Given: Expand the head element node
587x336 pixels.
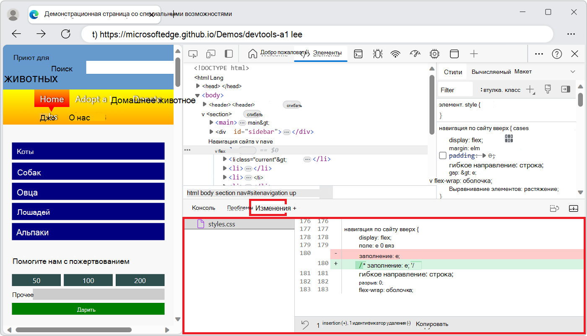Looking at the screenshot, I should [x=198, y=86].
